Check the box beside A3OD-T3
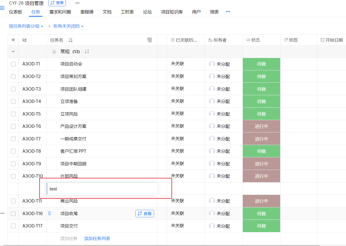This screenshot has width=346, height=246. (x=13, y=89)
